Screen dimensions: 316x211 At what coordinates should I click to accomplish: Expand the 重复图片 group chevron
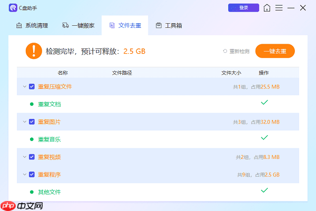click(25, 122)
